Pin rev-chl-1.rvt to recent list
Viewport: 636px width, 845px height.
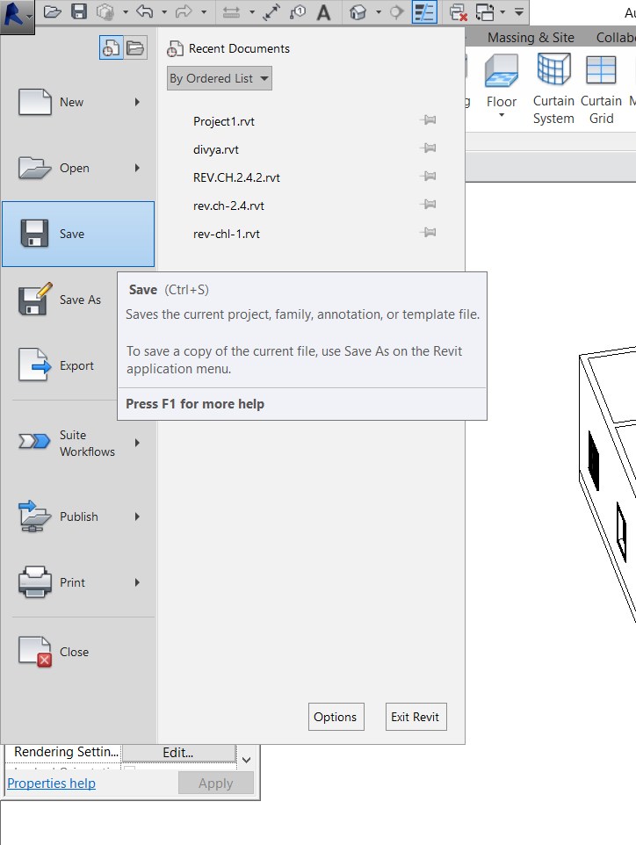click(x=428, y=232)
